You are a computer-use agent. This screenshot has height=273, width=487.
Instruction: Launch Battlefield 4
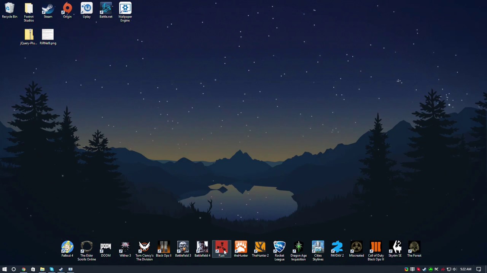[202, 247]
